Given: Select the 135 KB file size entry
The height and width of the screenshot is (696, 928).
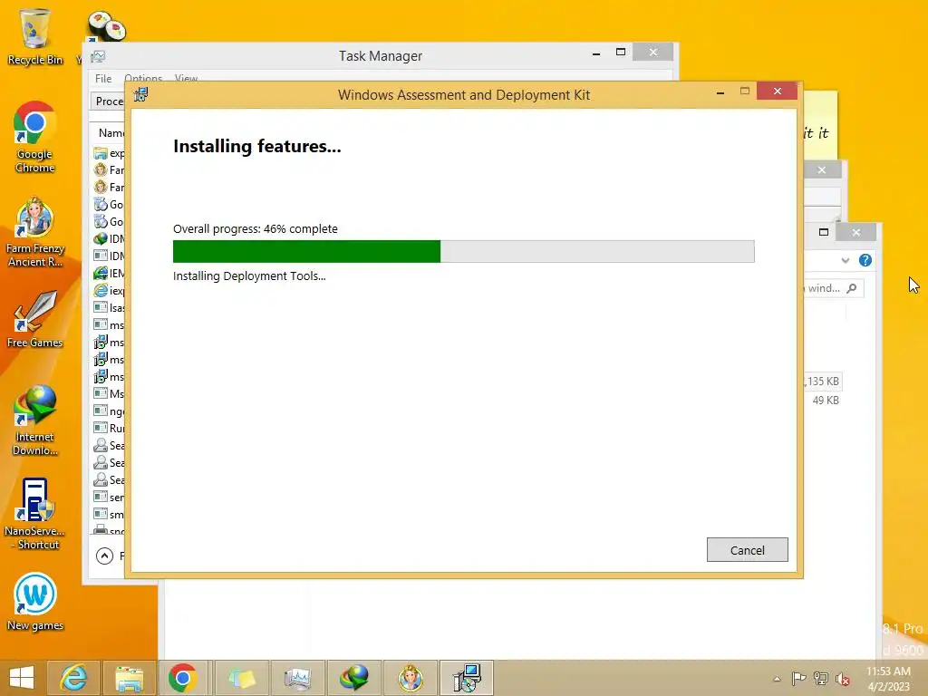Looking at the screenshot, I should tap(822, 382).
